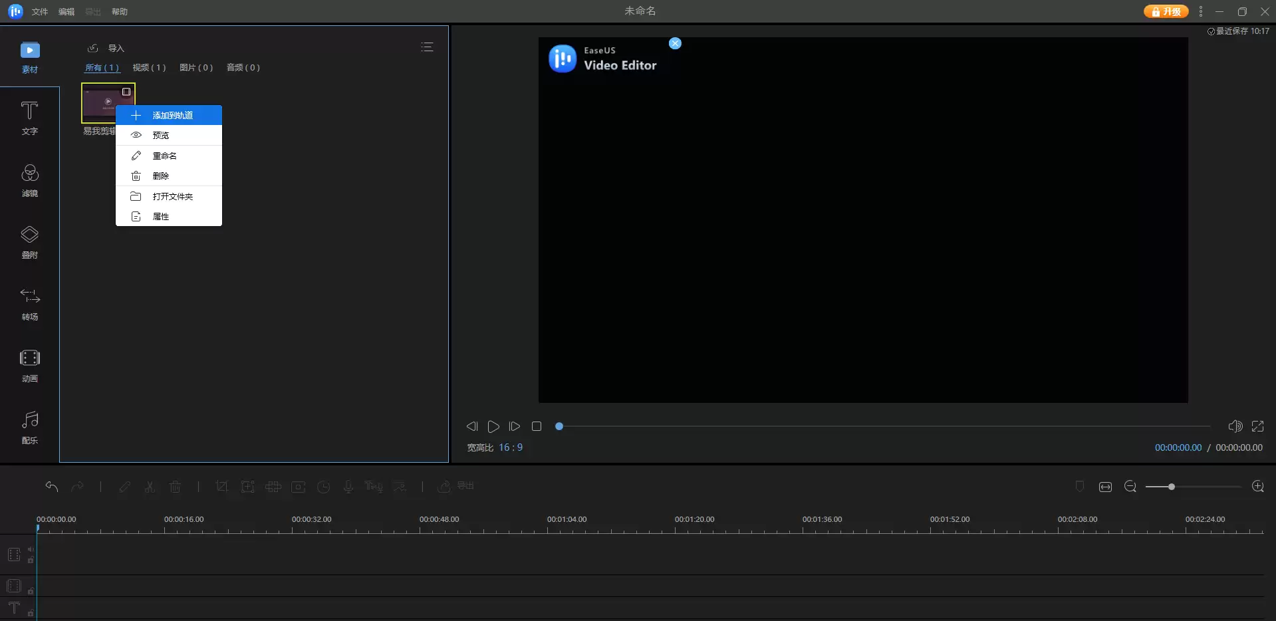Image resolution: width=1276 pixels, height=621 pixels.
Task: Click the pencil edit tool
Action: coord(124,487)
